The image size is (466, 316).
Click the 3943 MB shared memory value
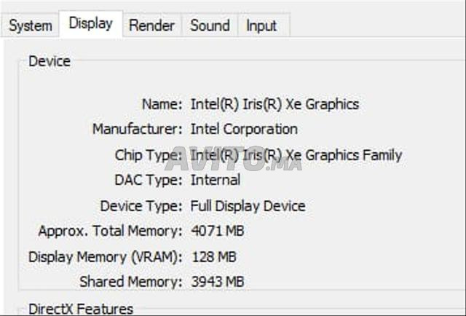[217, 281]
